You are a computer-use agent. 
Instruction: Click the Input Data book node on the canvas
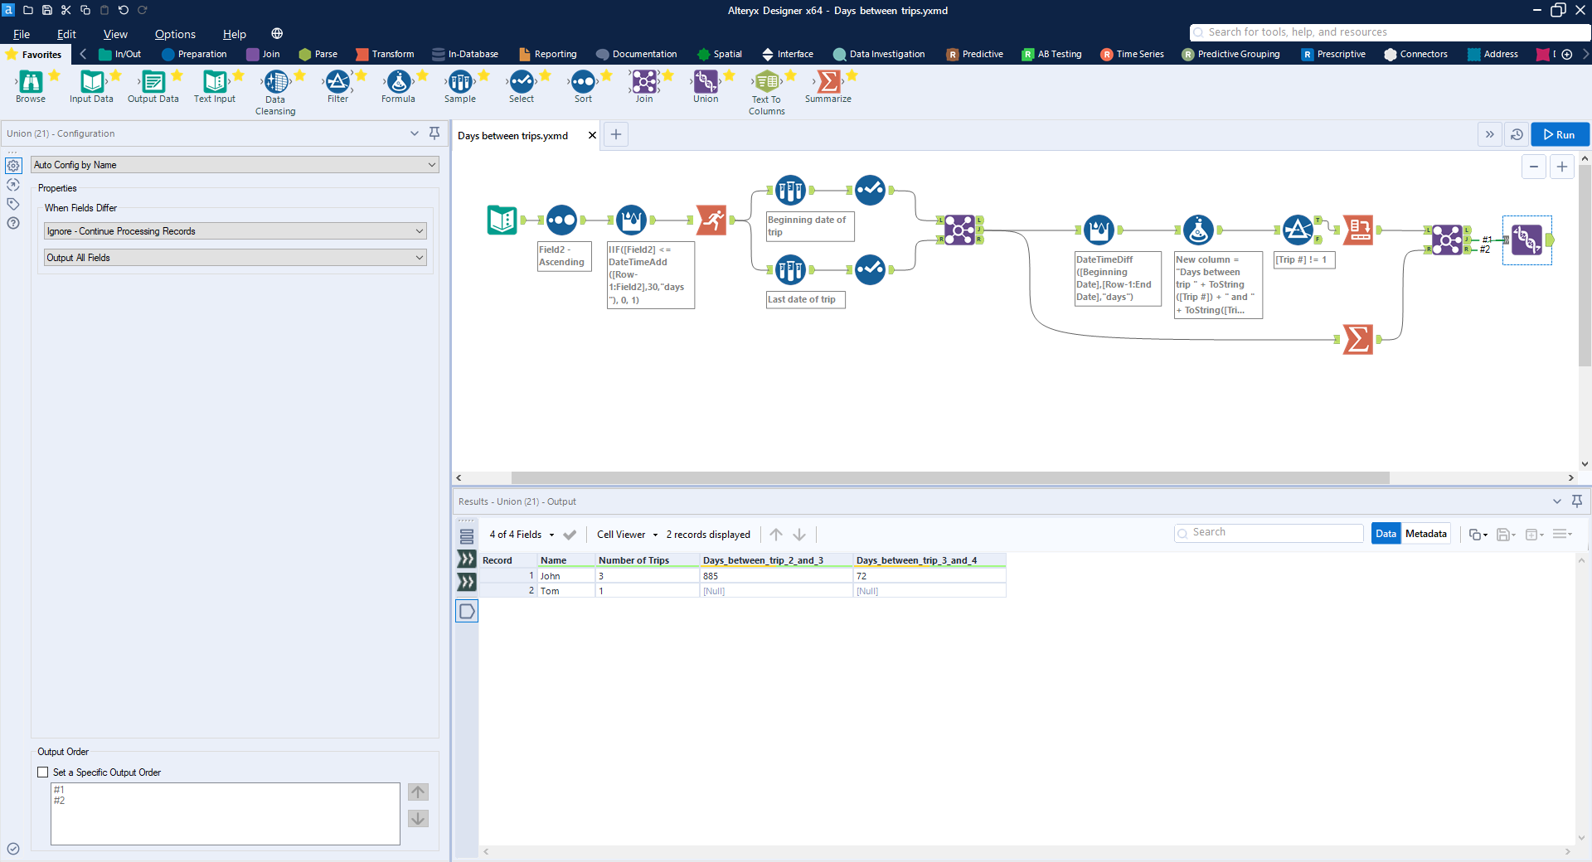pos(502,220)
